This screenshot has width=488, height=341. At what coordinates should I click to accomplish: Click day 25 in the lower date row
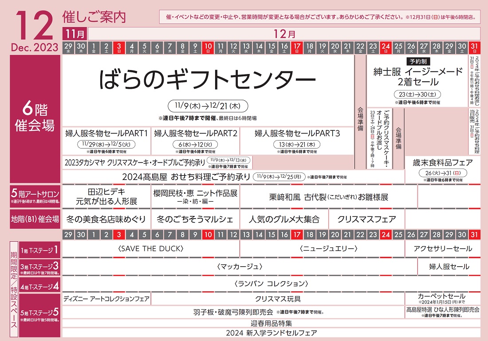click(398, 235)
